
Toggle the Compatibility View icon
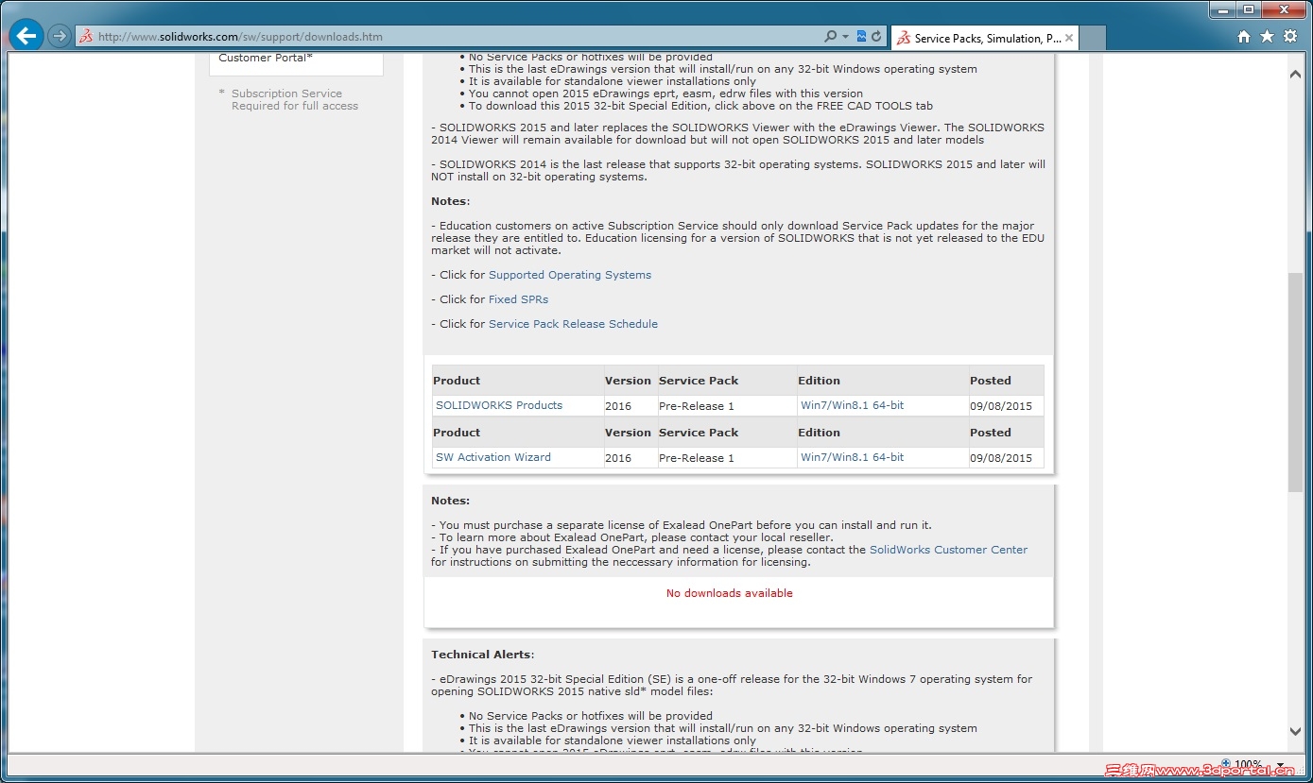point(861,37)
